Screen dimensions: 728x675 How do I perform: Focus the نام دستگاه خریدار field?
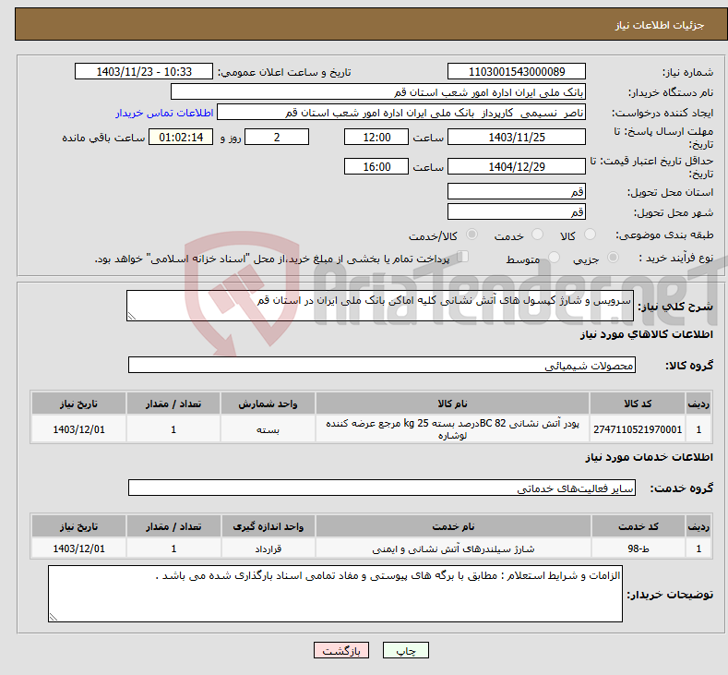point(378,92)
